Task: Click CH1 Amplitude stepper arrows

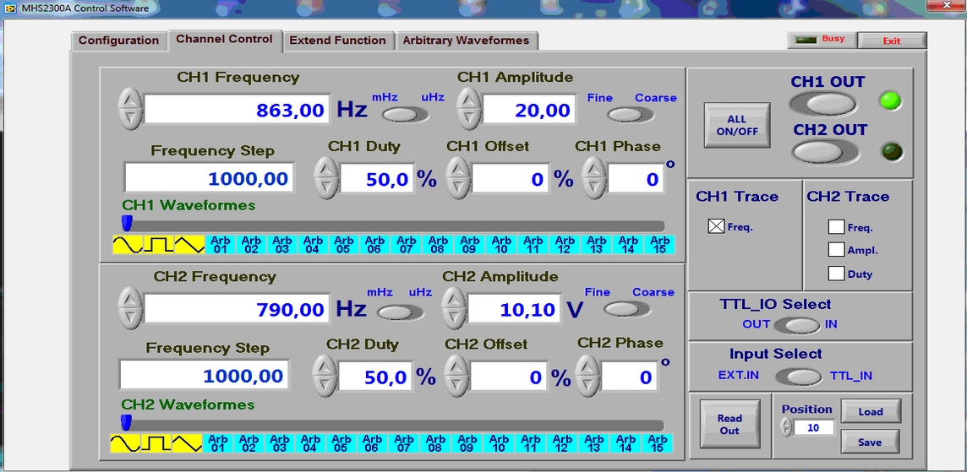Action: pos(468,108)
